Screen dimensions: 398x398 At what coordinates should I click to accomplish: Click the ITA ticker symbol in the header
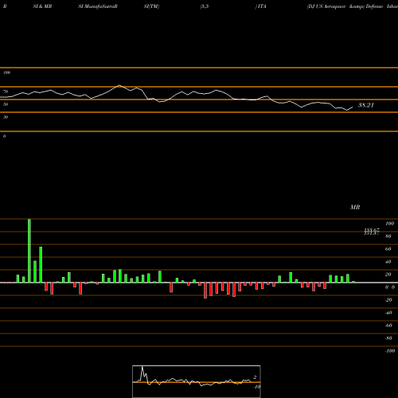262,6
